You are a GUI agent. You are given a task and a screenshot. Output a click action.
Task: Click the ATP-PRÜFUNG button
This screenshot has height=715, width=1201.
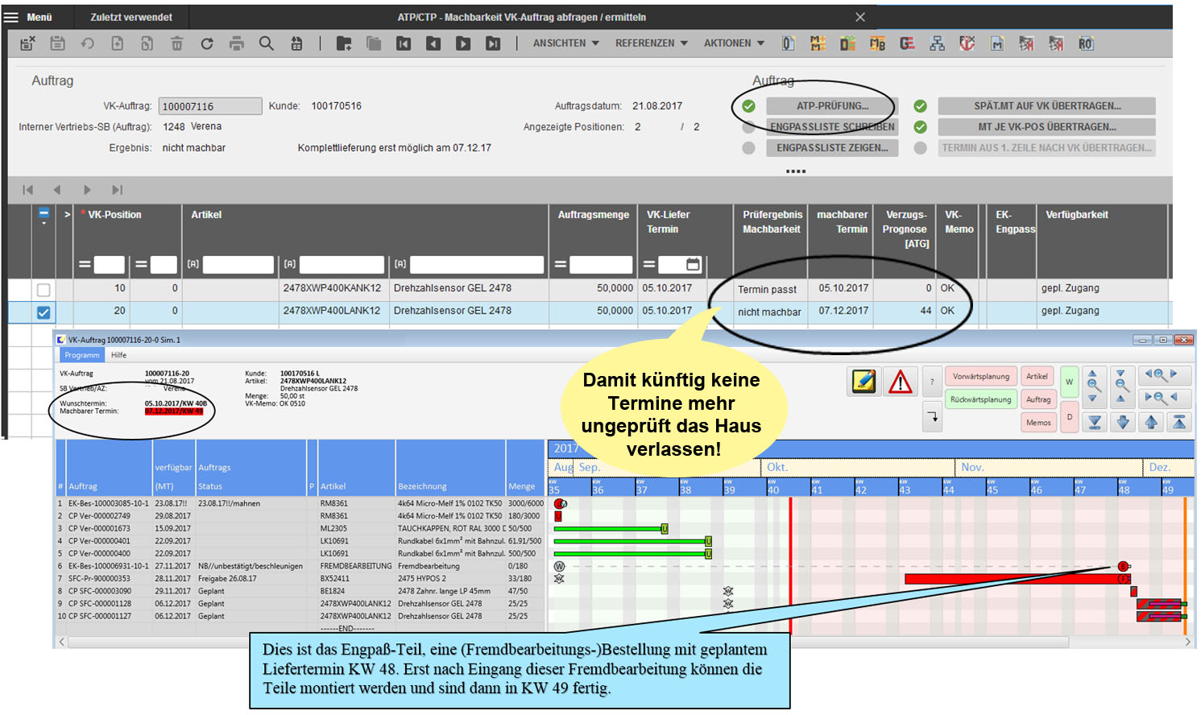coord(832,106)
